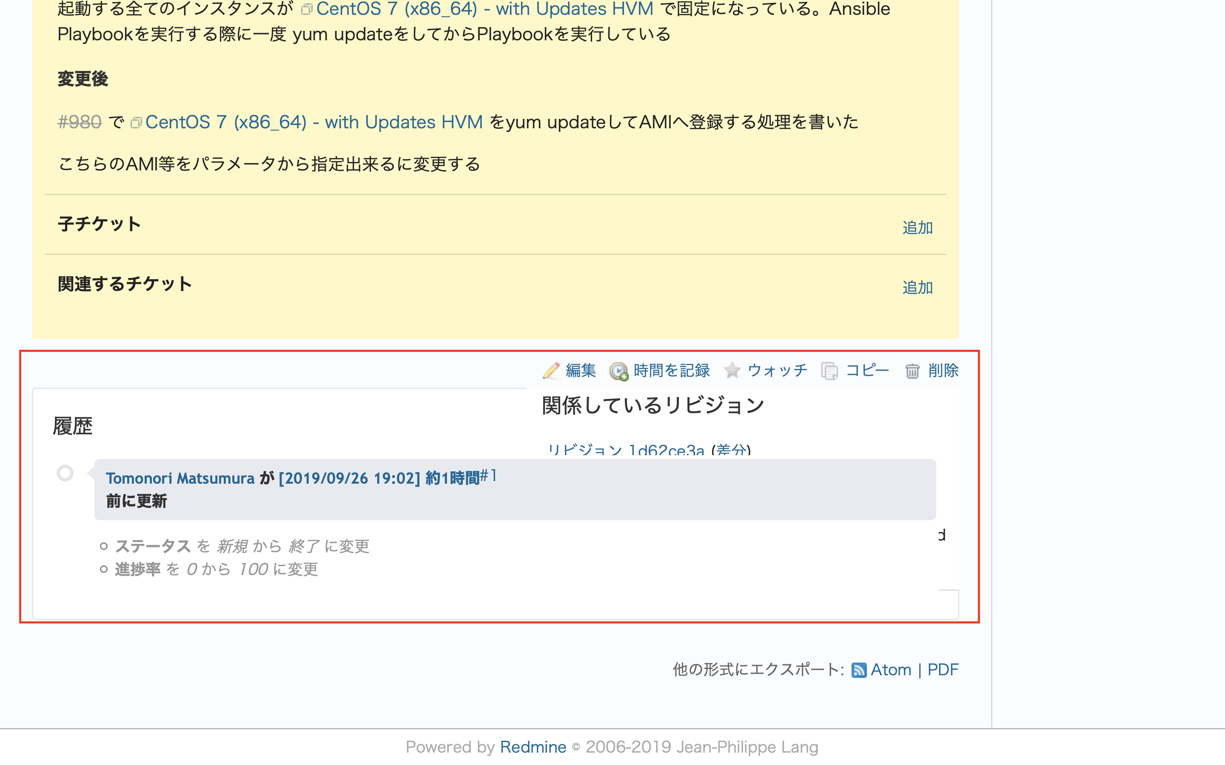The image size is (1225, 765).
Task: Click the pencil icon to edit the issue
Action: [x=551, y=371]
